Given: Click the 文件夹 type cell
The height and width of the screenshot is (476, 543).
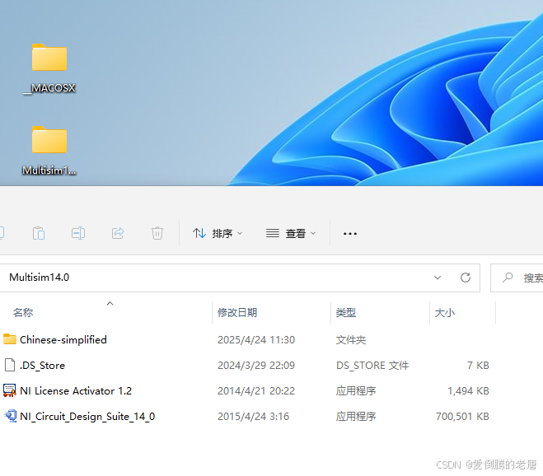Looking at the screenshot, I should [x=351, y=340].
